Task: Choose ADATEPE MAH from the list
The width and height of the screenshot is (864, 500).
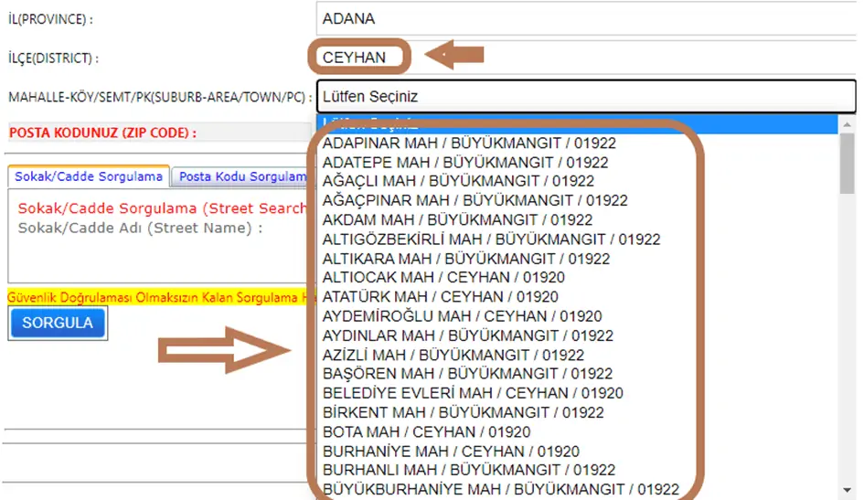Action: [465, 163]
